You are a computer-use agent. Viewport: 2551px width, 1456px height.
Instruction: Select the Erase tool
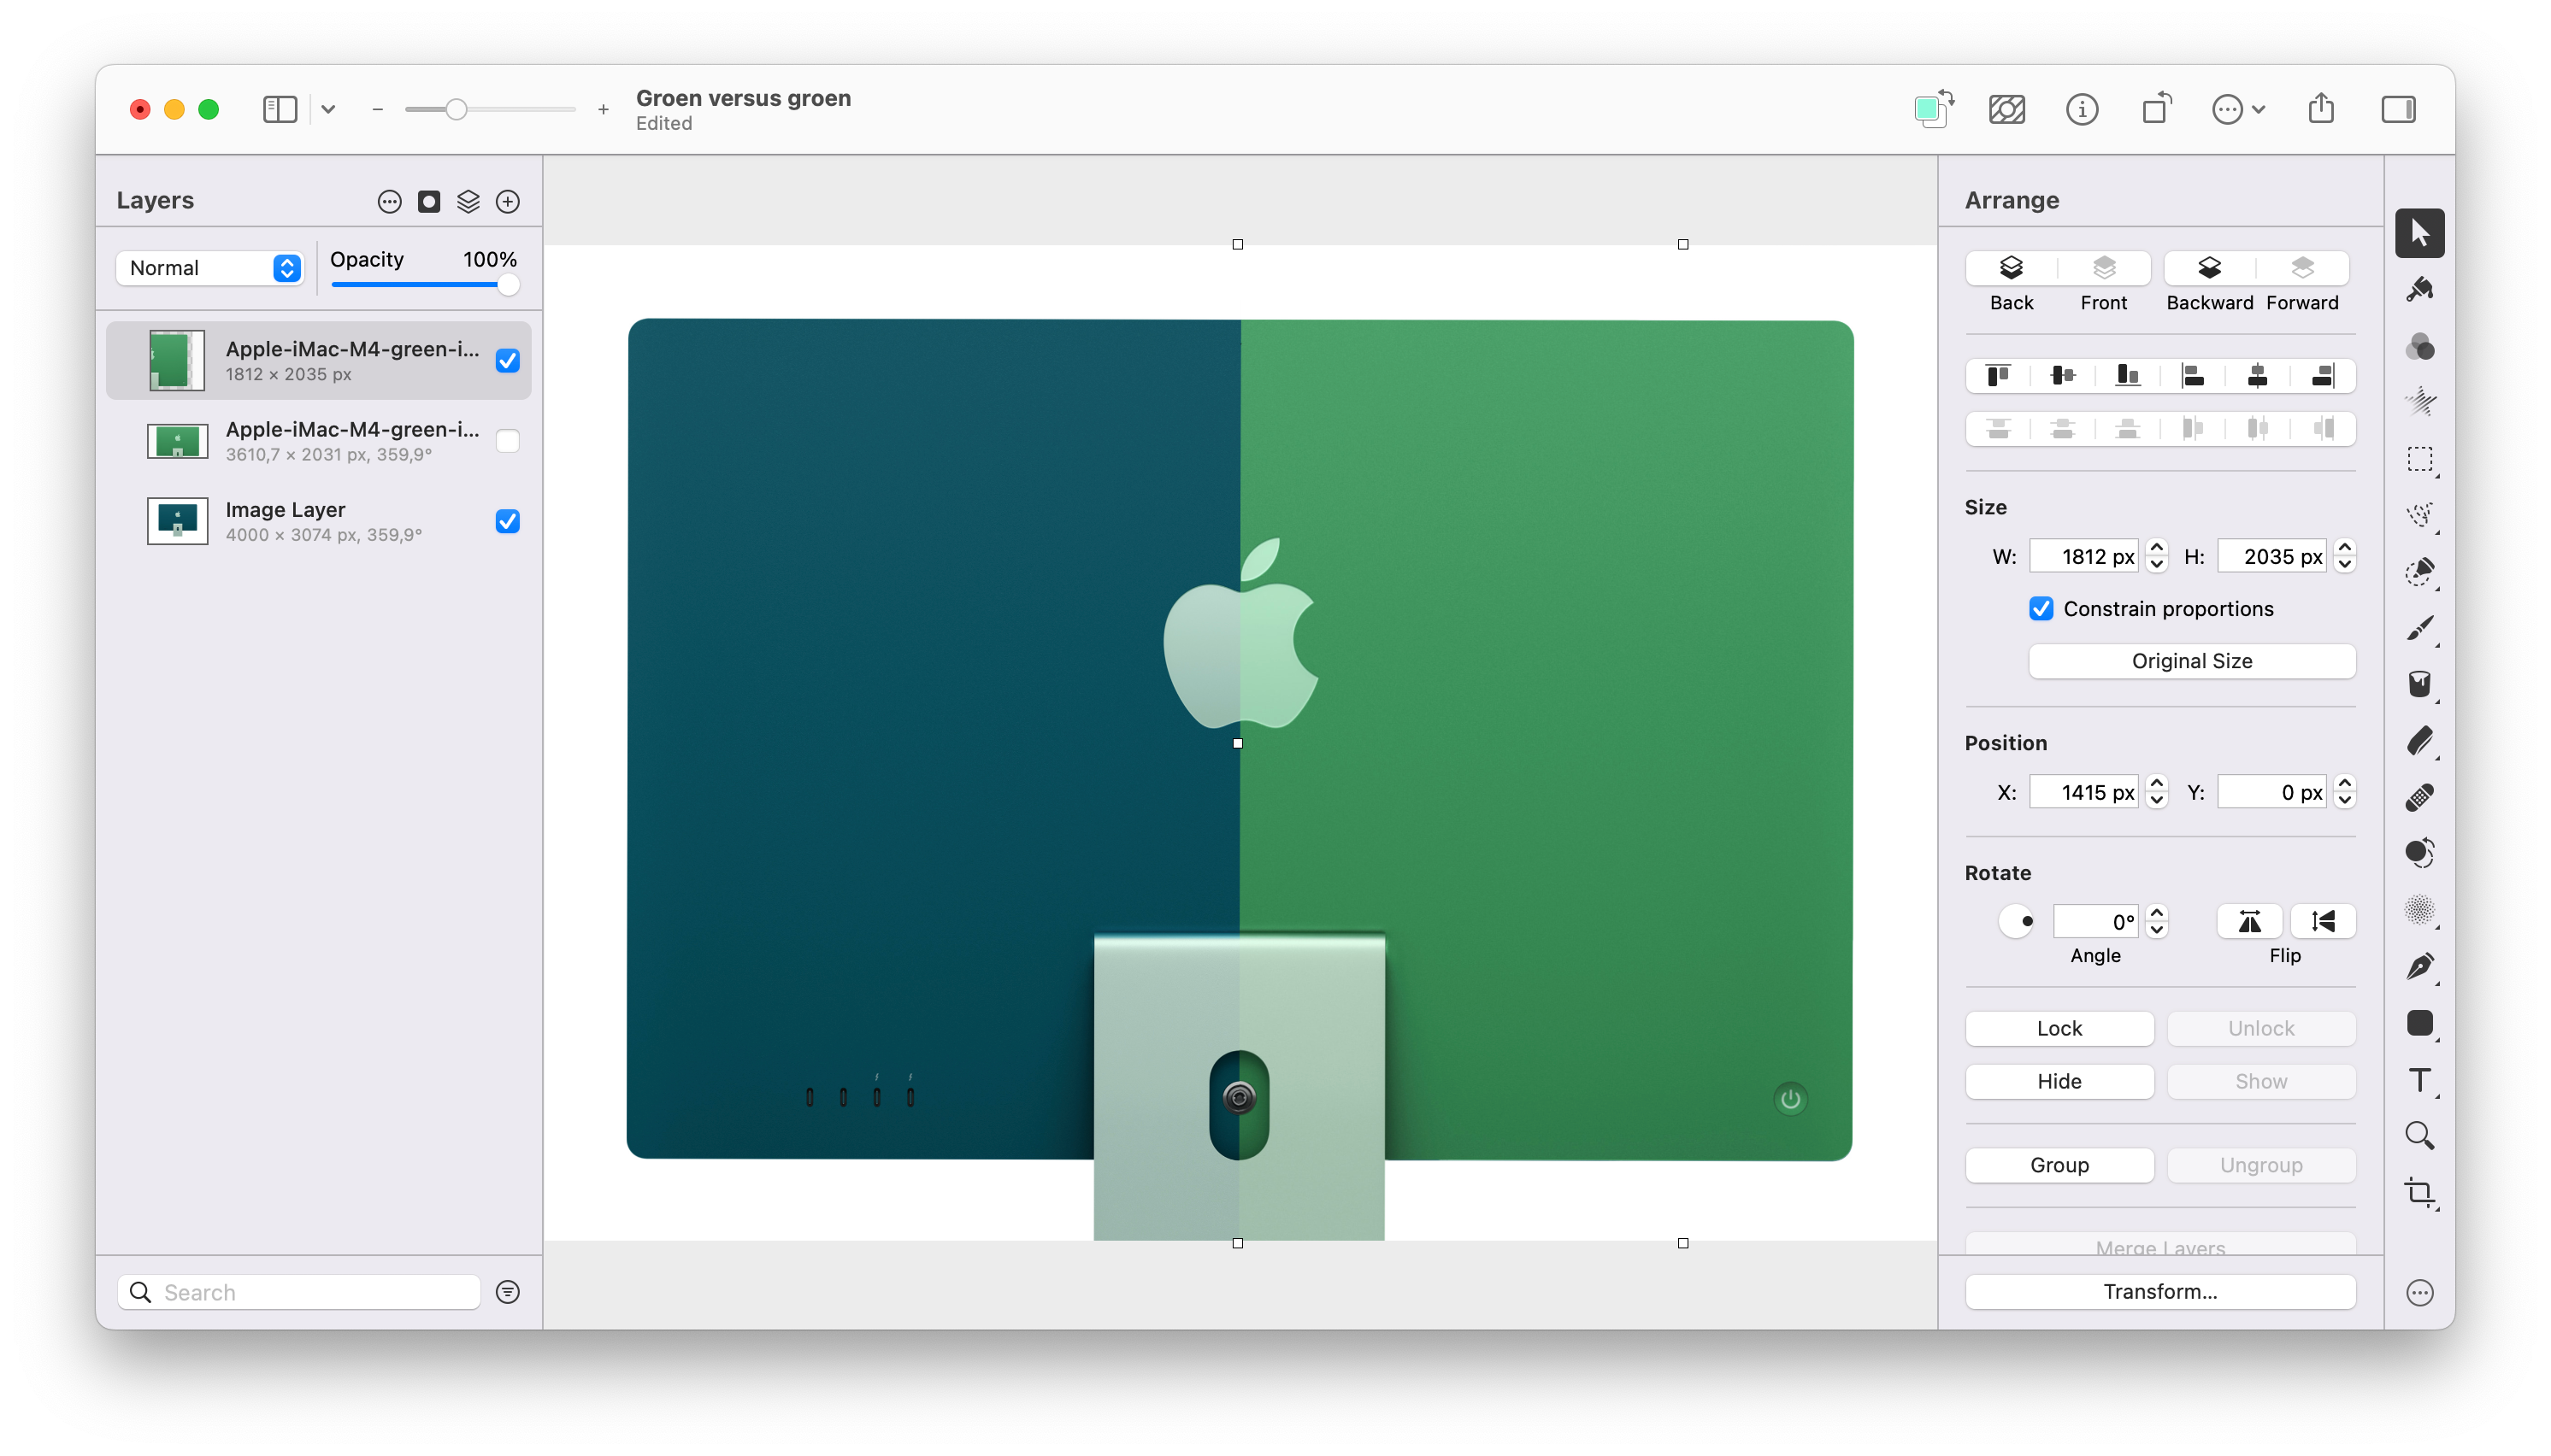coord(2419,741)
